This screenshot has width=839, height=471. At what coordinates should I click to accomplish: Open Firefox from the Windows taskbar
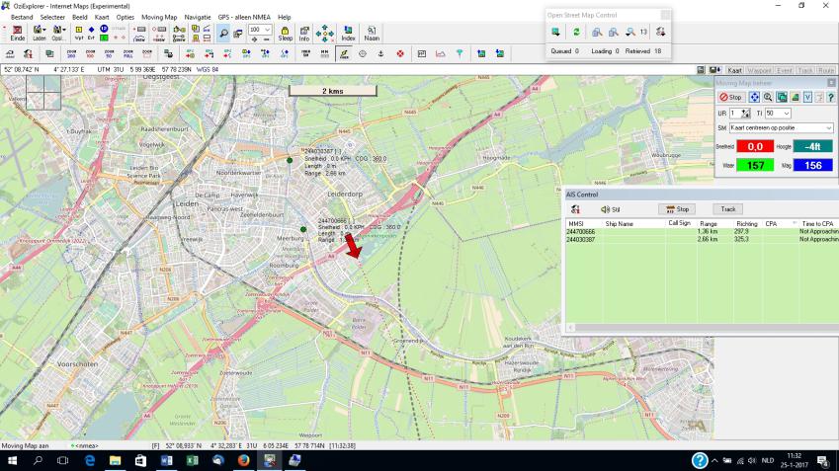(243, 460)
